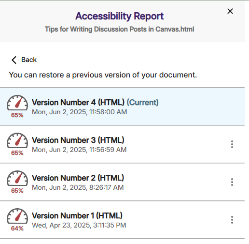Screen dimensions: 249x244
Task: Open the three-dot menu for Version Number 2
Action: click(232, 182)
